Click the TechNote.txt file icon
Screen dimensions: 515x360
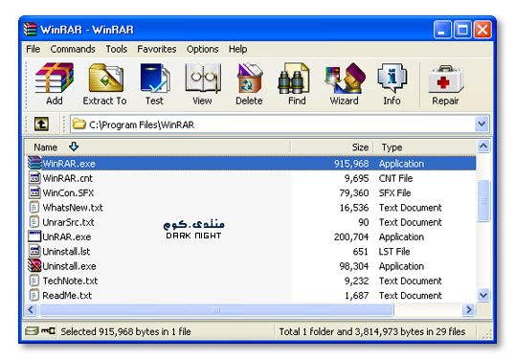pyautogui.click(x=34, y=281)
